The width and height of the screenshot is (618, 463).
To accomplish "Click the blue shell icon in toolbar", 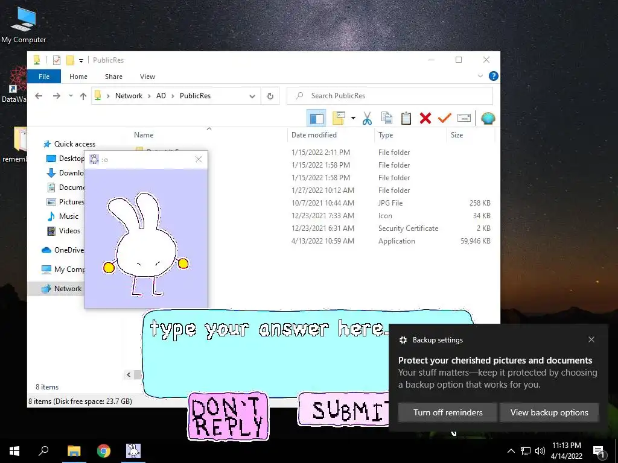I will [488, 118].
